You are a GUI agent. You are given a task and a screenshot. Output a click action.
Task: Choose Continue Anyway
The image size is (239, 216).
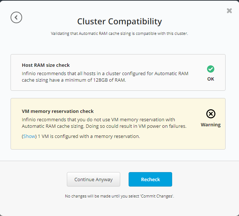[x=93, y=179]
